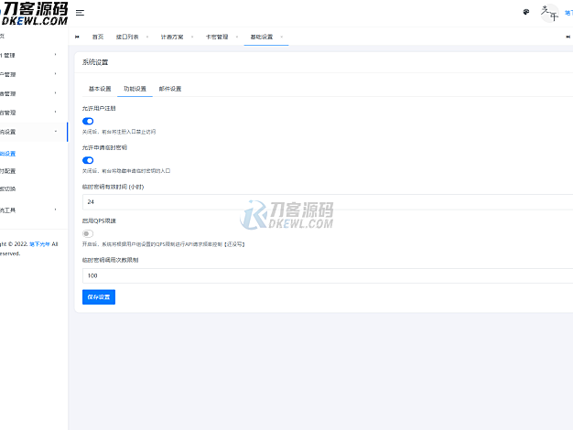Open the user avatar menu
Image resolution: width=573 pixels, height=430 pixels.
click(x=549, y=13)
